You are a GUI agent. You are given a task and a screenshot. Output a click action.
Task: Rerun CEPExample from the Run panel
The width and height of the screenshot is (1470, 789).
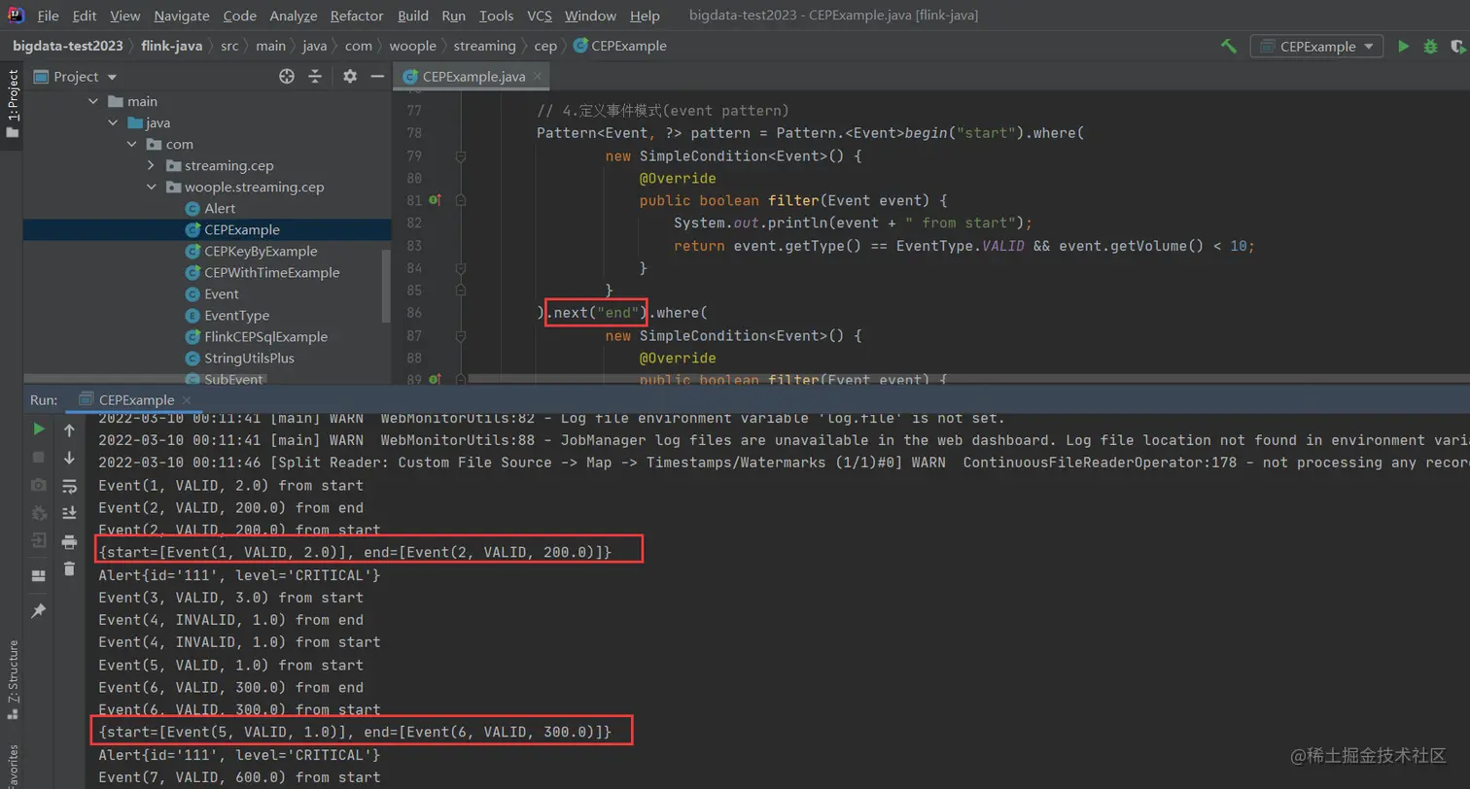click(39, 429)
